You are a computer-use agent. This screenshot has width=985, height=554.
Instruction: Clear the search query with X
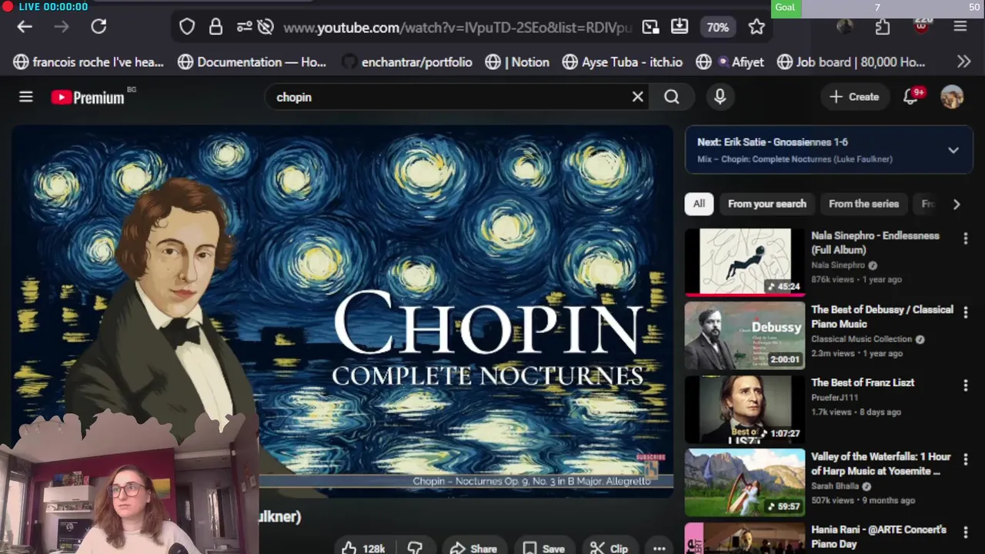point(637,97)
